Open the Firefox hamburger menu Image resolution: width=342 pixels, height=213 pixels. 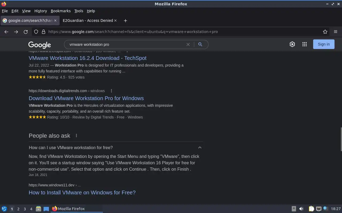336,32
